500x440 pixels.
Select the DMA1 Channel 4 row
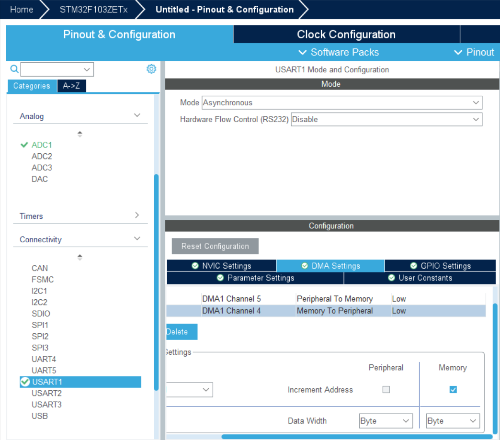326,311
